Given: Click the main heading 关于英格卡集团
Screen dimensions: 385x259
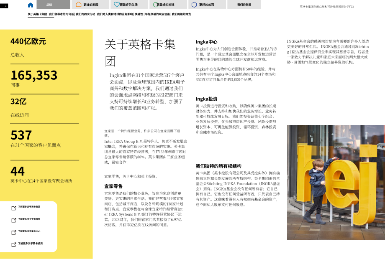Looking at the screenshot, I should coord(140,53).
